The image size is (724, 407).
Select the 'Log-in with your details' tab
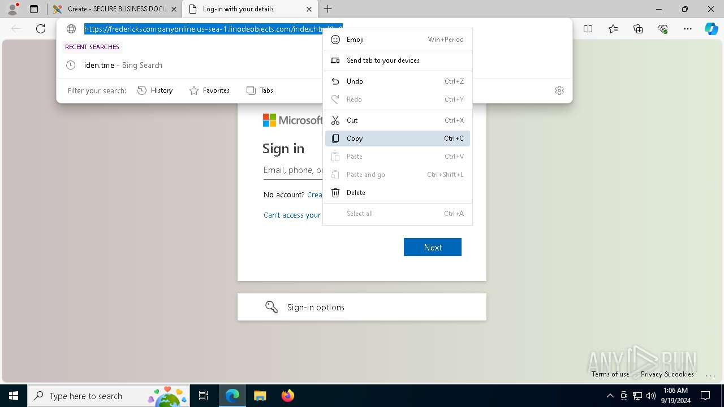250,9
